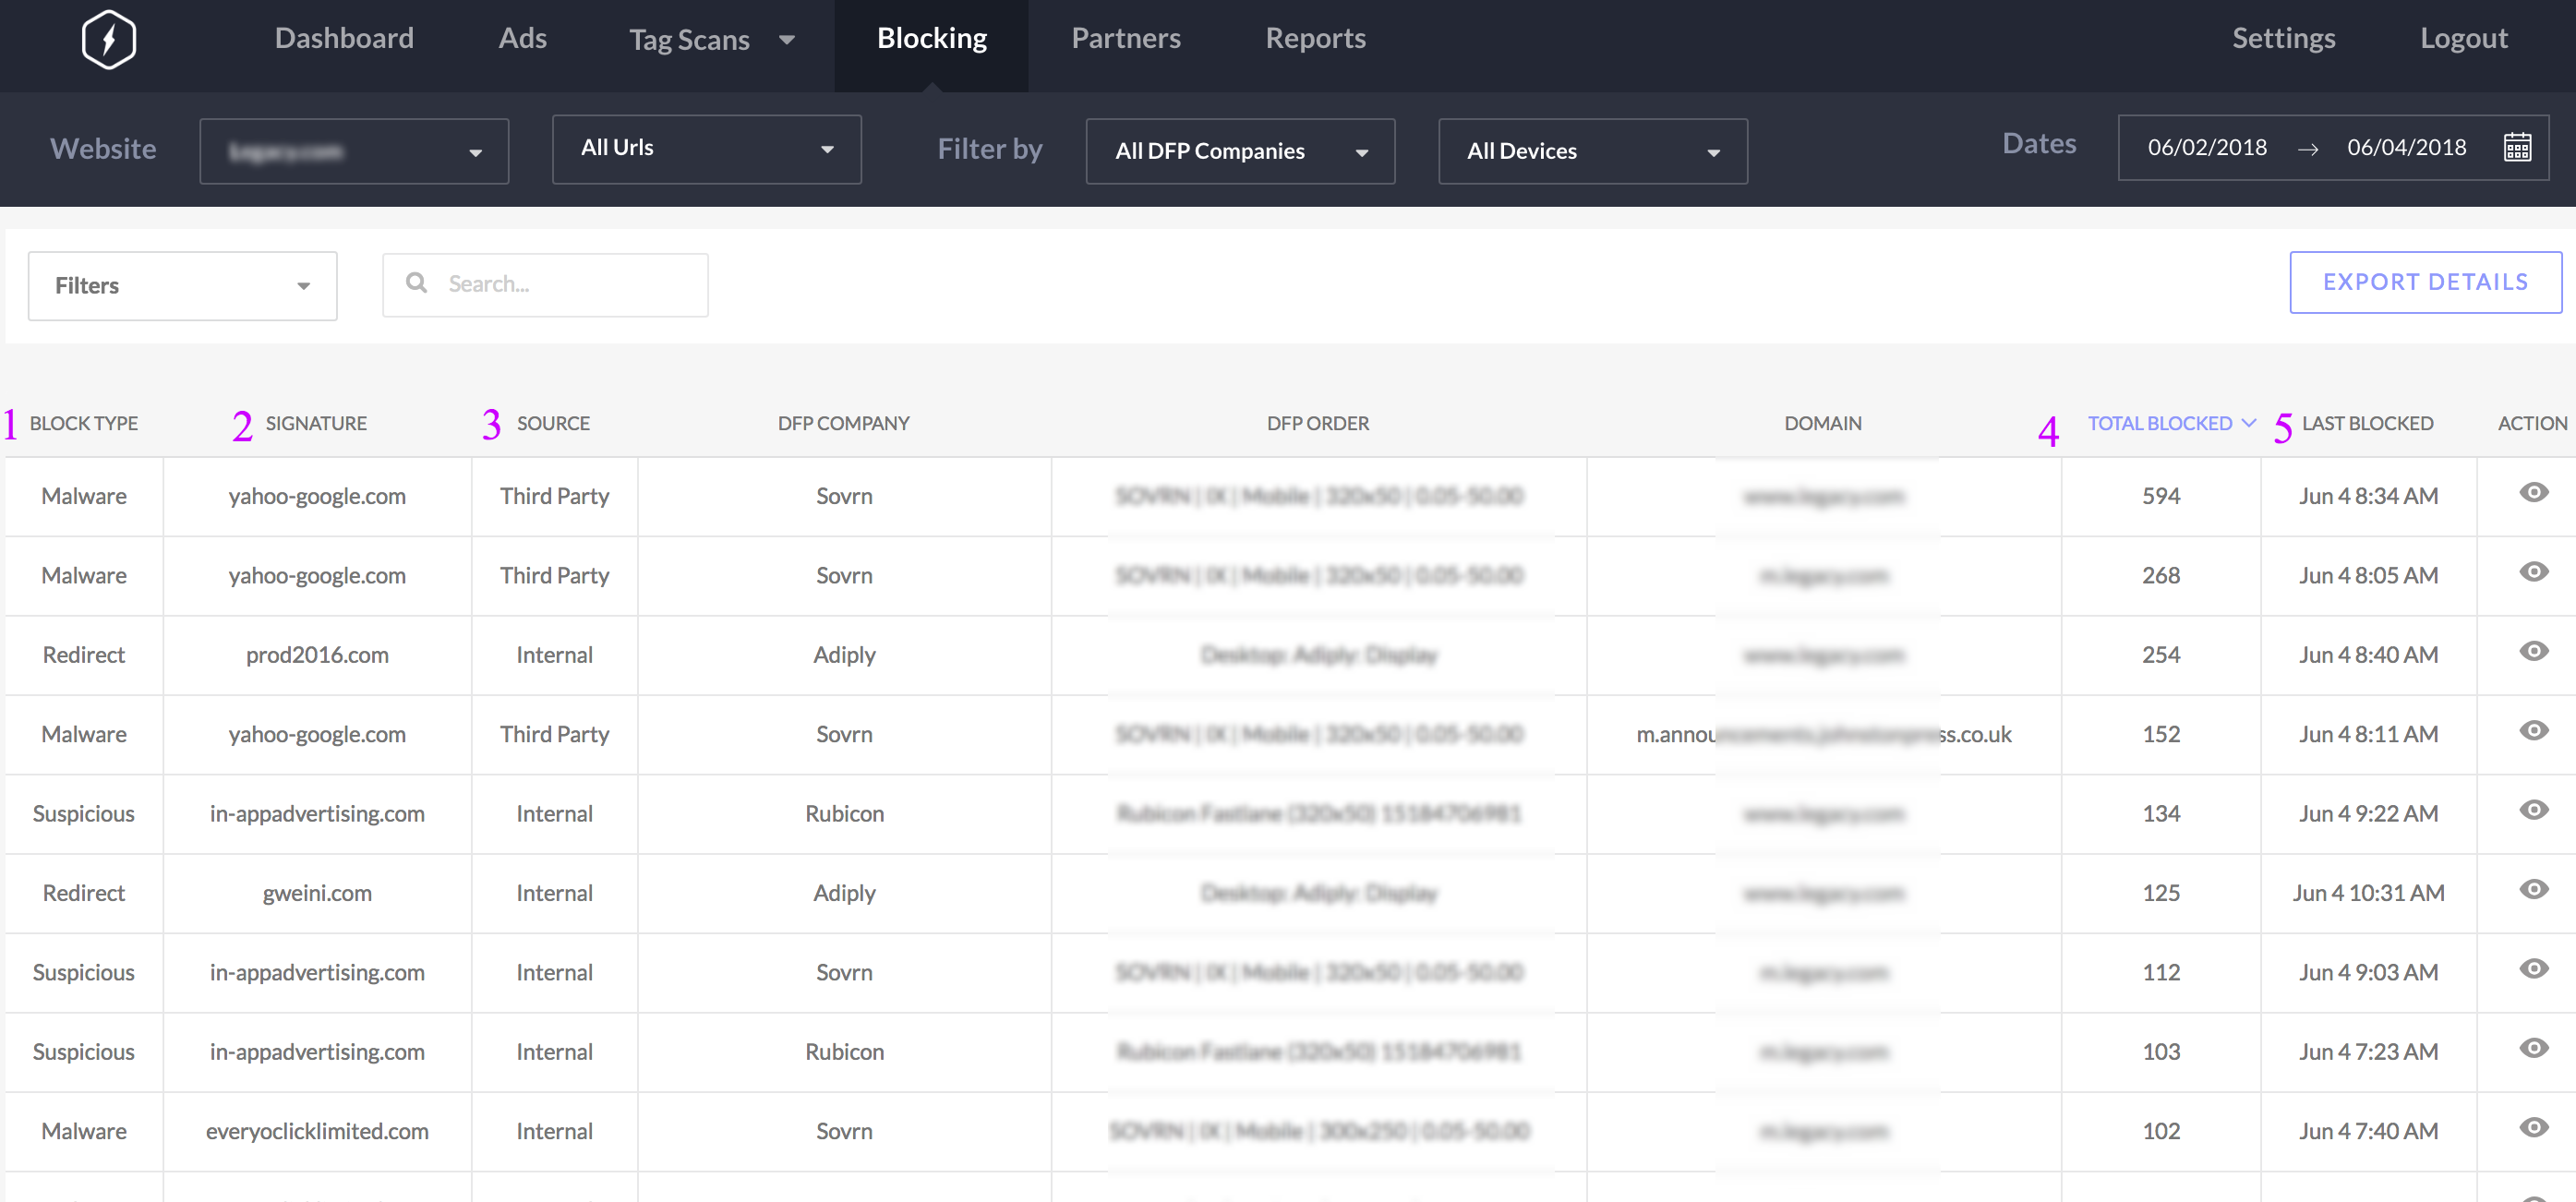The height and width of the screenshot is (1202, 2576).
Task: Expand the All Urls dropdown
Action: pyautogui.click(x=706, y=149)
